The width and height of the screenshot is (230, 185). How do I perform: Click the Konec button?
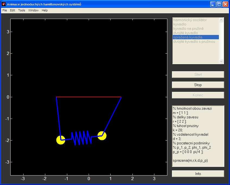198,95
